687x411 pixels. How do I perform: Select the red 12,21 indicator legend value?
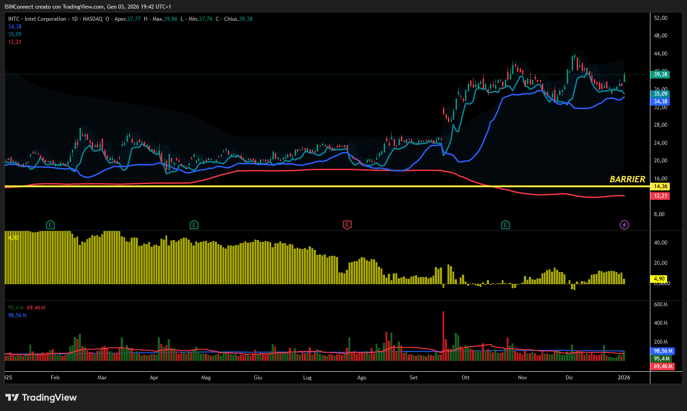[x=15, y=42]
